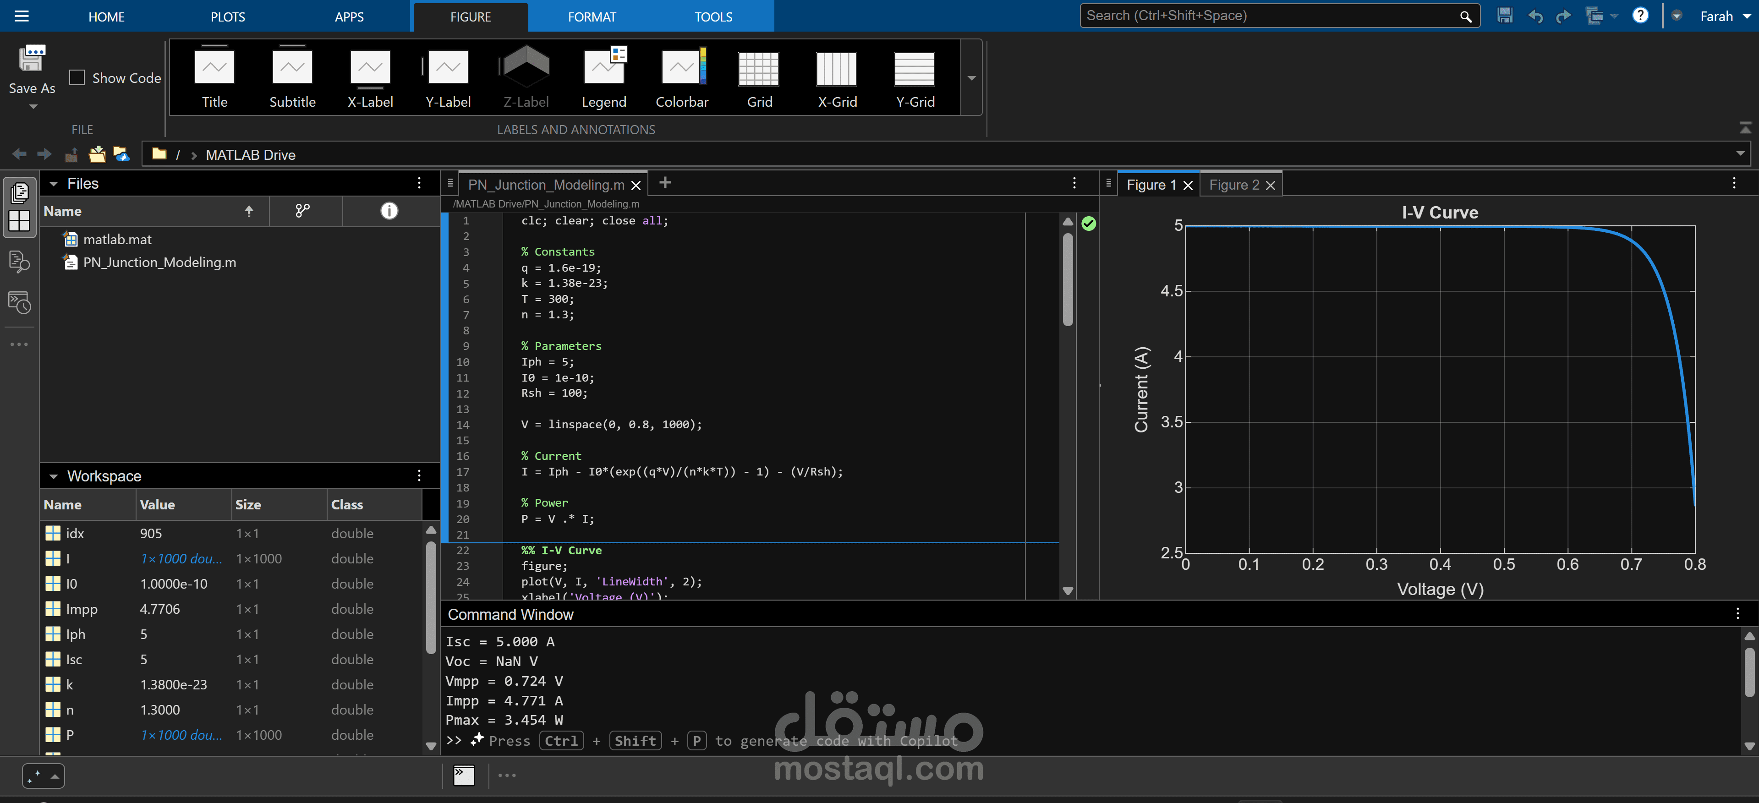Click the Save As icon
This screenshot has width=1759, height=803.
point(32,59)
